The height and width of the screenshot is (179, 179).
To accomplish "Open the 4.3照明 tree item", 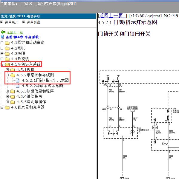I will pyautogui.click(x=18, y=53).
